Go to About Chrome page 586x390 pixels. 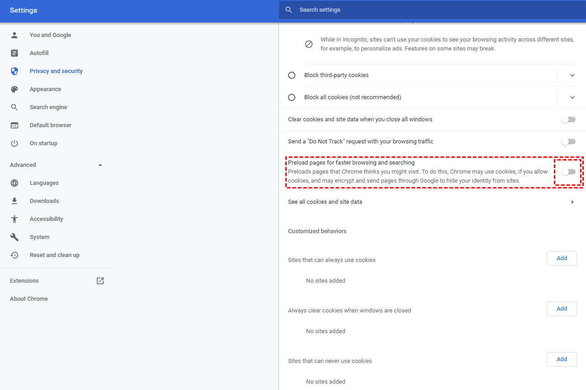click(x=29, y=299)
